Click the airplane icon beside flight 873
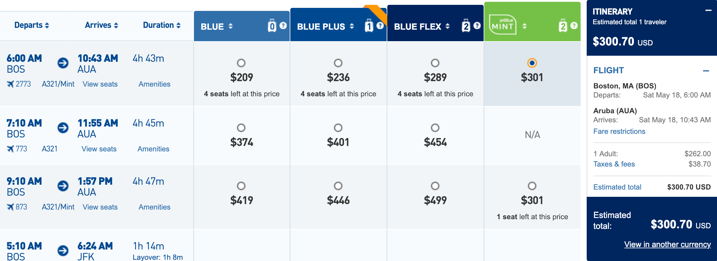This screenshot has width=717, height=261. pyautogui.click(x=11, y=207)
